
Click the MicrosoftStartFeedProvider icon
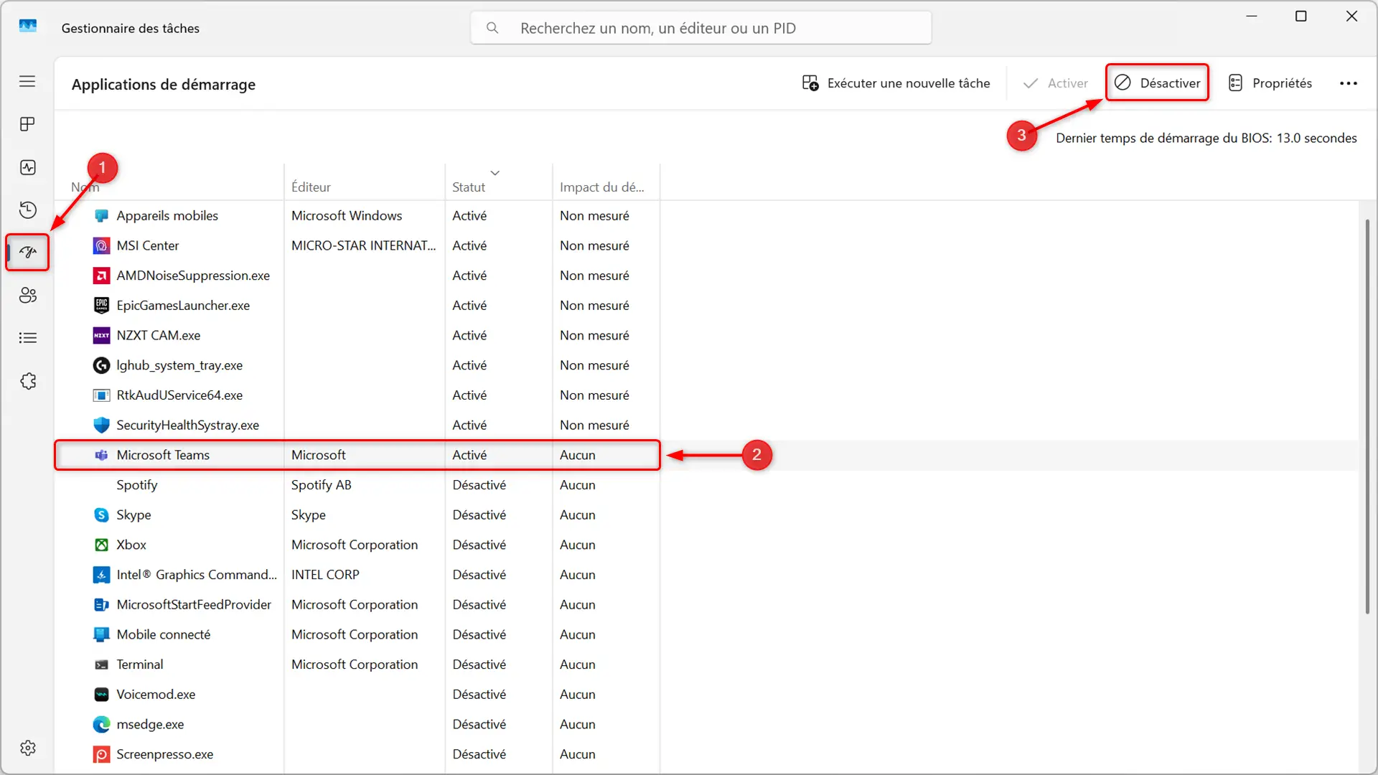pos(102,605)
